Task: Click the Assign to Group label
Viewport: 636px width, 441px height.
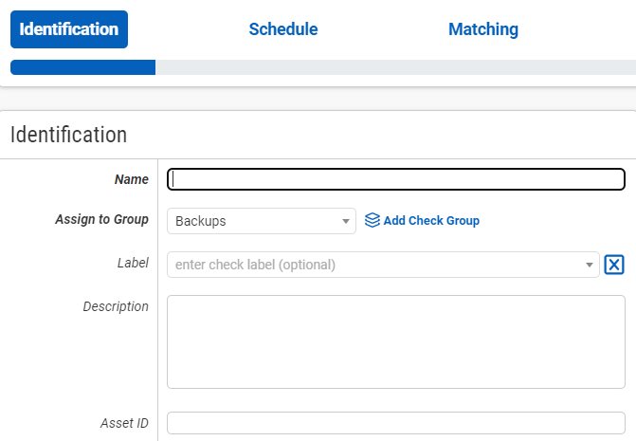Action: (x=101, y=220)
